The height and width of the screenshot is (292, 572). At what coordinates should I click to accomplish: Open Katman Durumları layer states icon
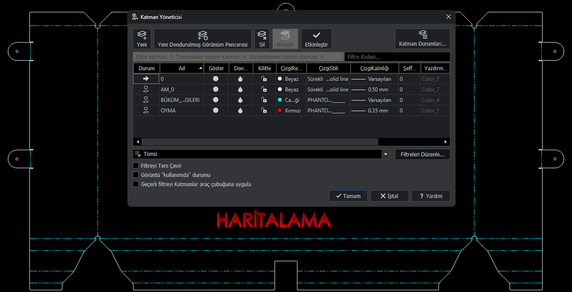point(422,35)
